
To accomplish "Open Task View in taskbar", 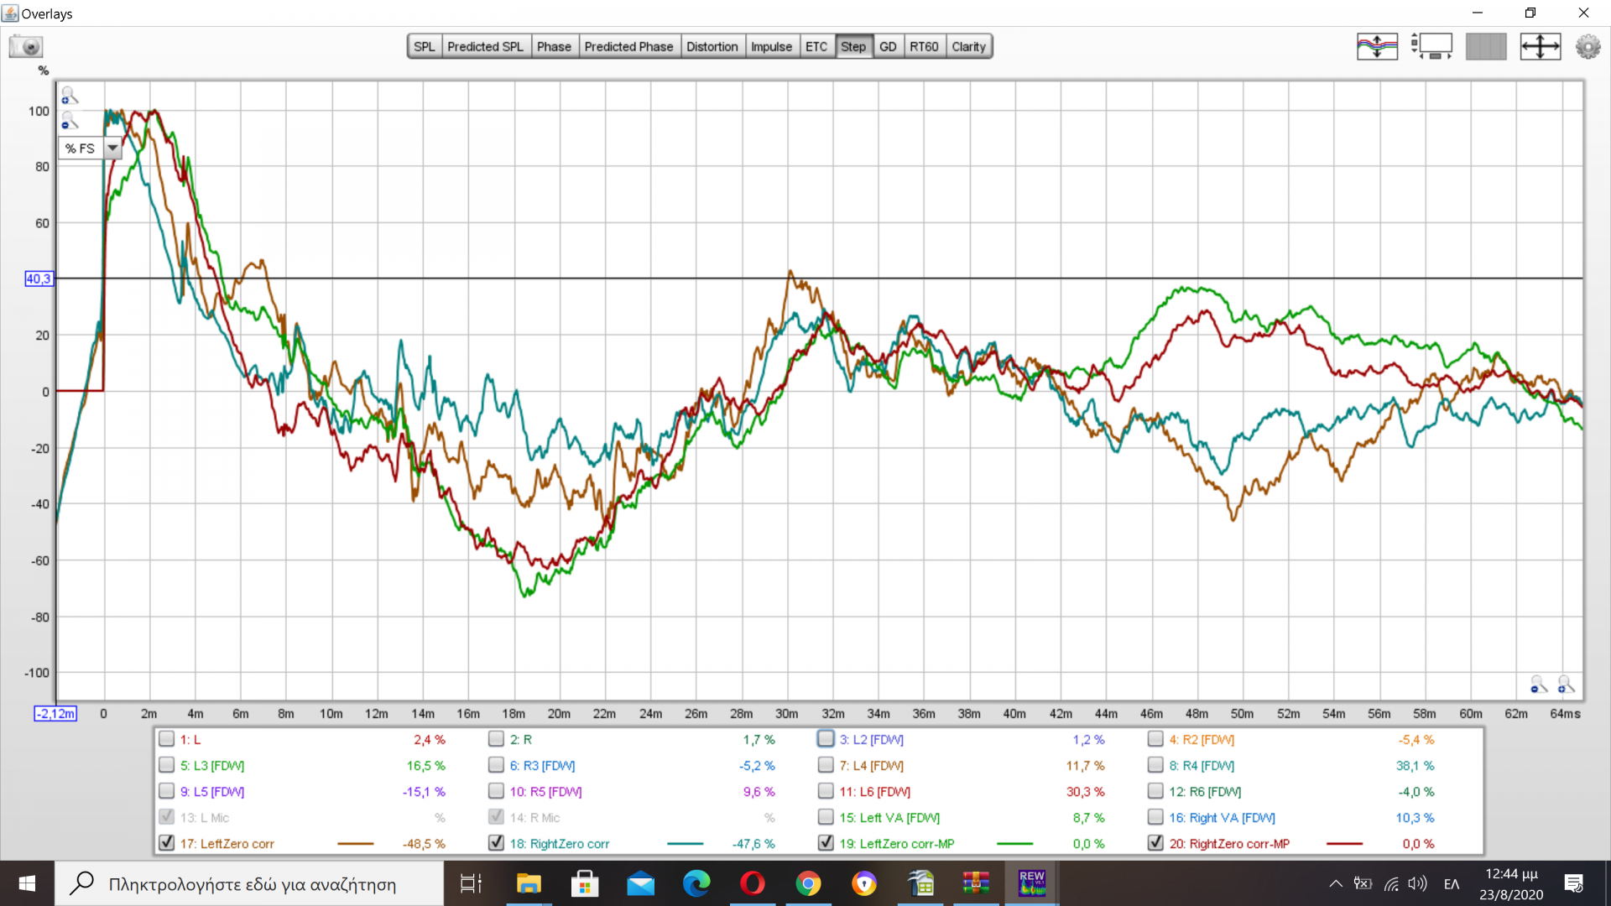I will pyautogui.click(x=471, y=883).
